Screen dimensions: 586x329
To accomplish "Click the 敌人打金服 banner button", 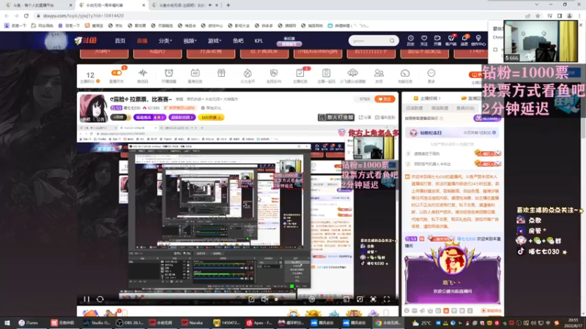I will (x=336, y=117).
